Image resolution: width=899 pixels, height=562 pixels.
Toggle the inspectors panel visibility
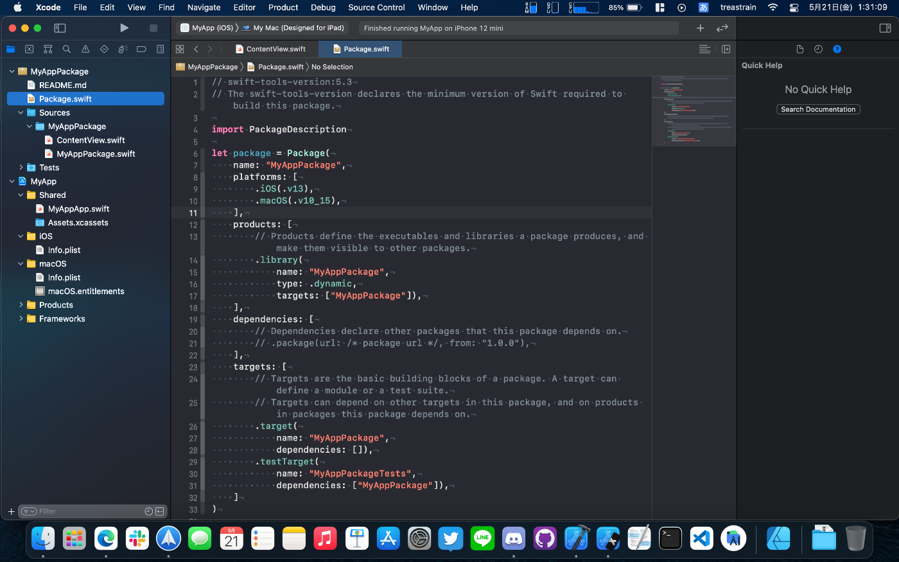pos(885,28)
